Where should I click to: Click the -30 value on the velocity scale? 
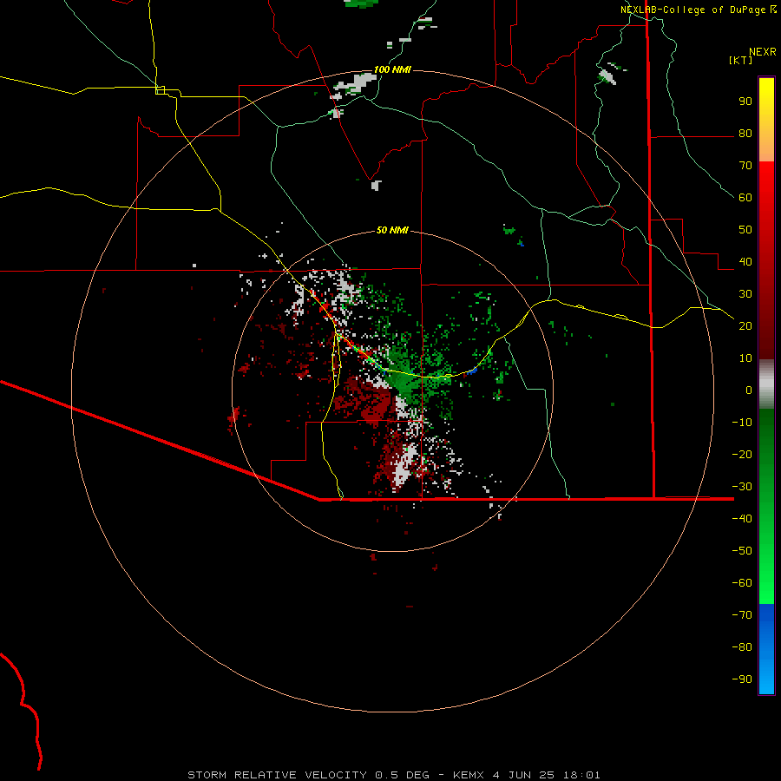pos(742,486)
